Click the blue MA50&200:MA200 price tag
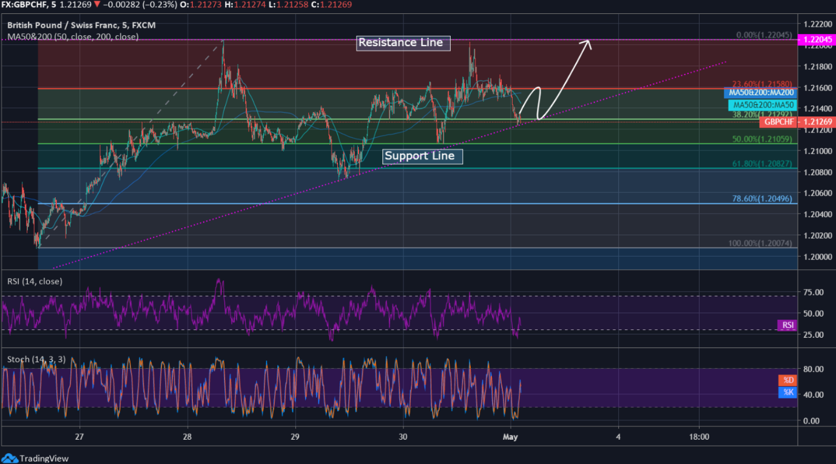Screen dimensions: 836x464 [760, 93]
